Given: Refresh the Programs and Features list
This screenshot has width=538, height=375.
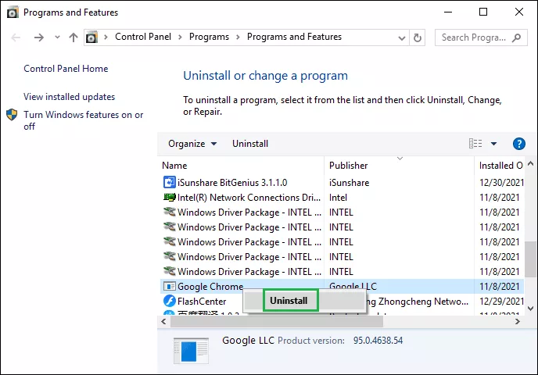Looking at the screenshot, I should (418, 37).
